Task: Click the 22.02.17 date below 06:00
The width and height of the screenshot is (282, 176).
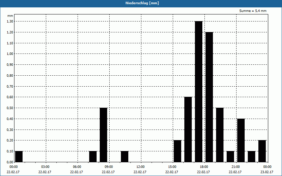Action: click(76, 172)
